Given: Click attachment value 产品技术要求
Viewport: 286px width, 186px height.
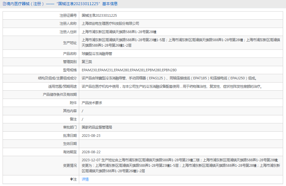Looking at the screenshot, I should point(92,103).
